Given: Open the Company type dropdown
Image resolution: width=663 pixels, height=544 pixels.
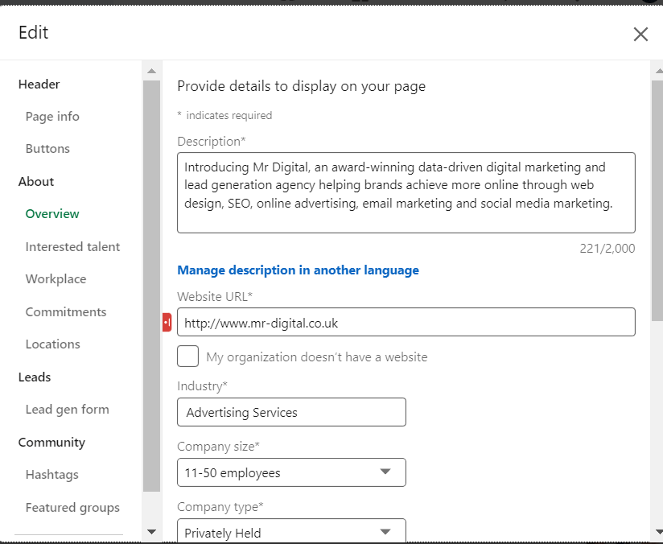Looking at the screenshot, I should coord(291,532).
